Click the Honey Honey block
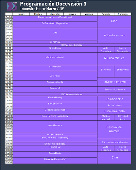Viewport: 136px width, 170px height. coord(55,99)
